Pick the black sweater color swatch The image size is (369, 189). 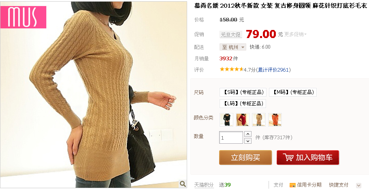tap(226, 120)
